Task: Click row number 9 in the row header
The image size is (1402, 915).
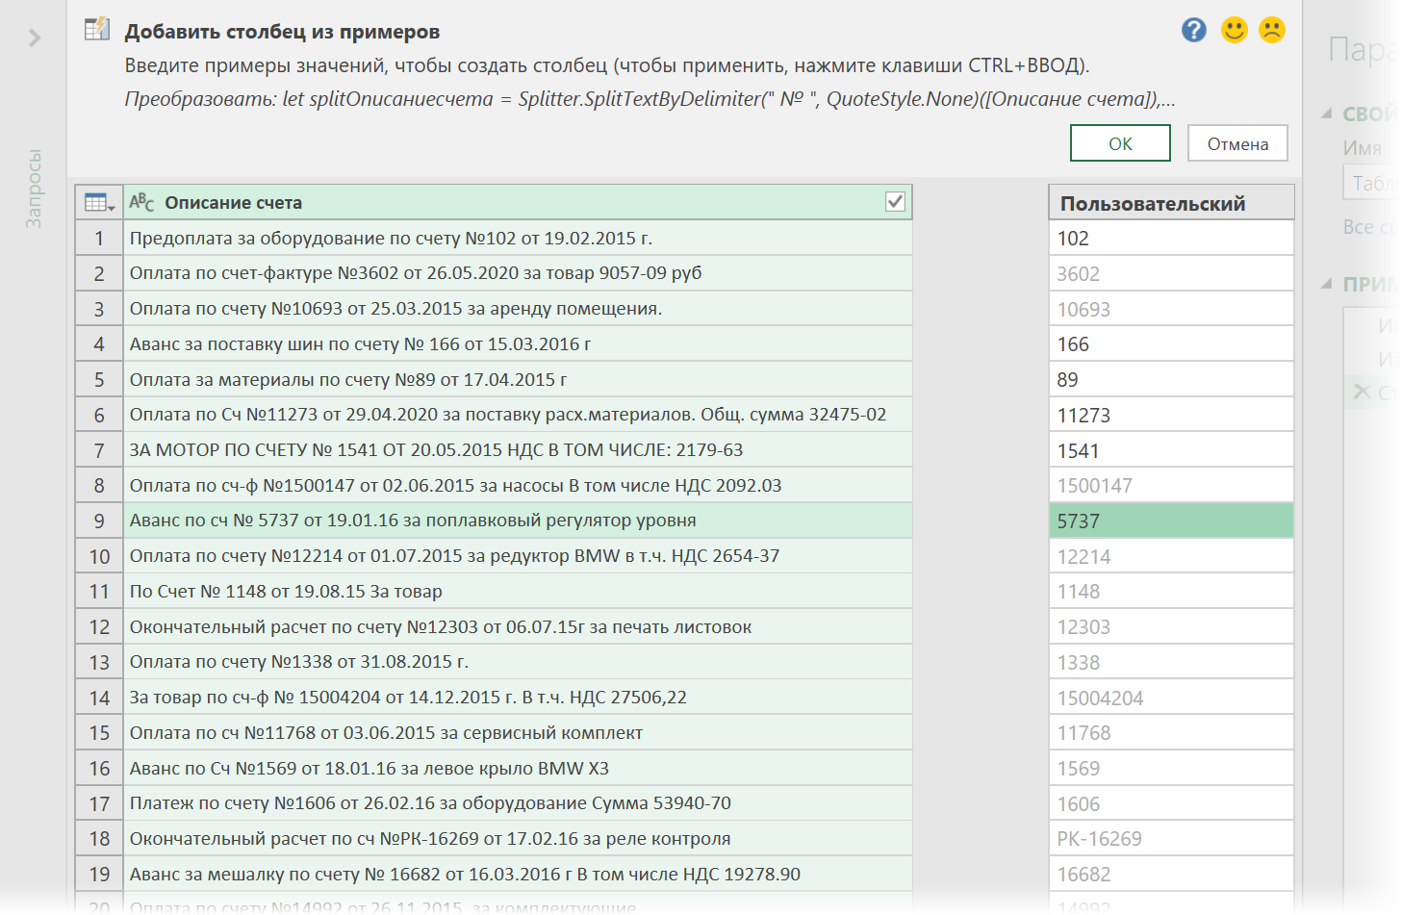Action: [x=99, y=521]
